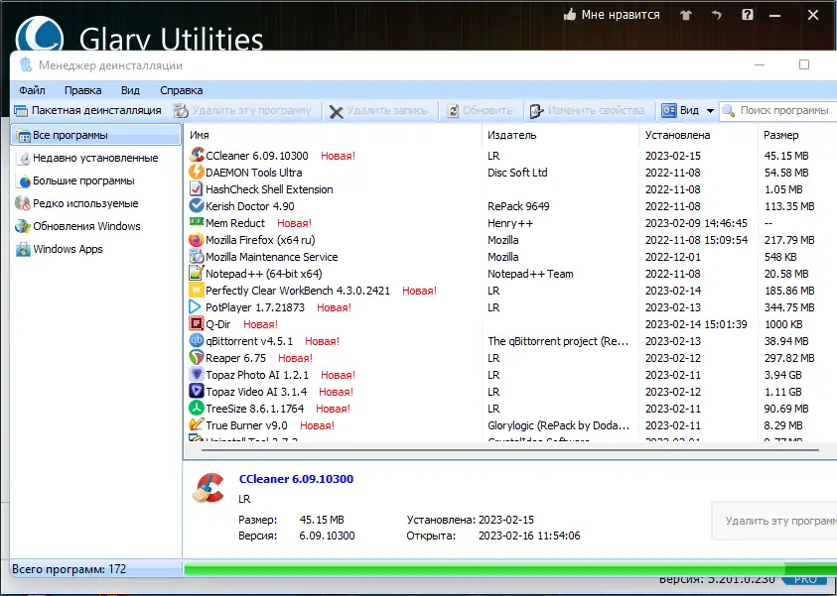
Task: Click the status text Всего программ: 172
Action: click(x=69, y=569)
